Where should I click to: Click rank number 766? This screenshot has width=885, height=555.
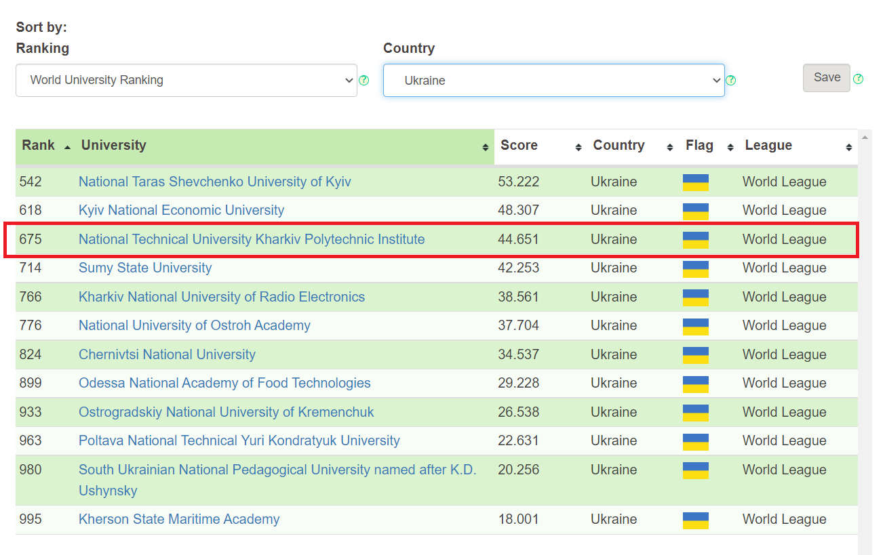[x=31, y=297]
